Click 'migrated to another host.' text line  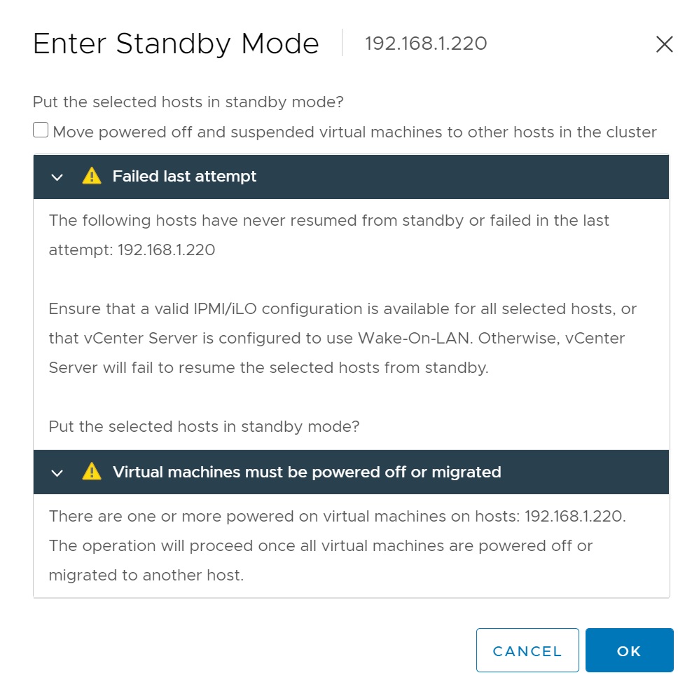click(x=146, y=576)
